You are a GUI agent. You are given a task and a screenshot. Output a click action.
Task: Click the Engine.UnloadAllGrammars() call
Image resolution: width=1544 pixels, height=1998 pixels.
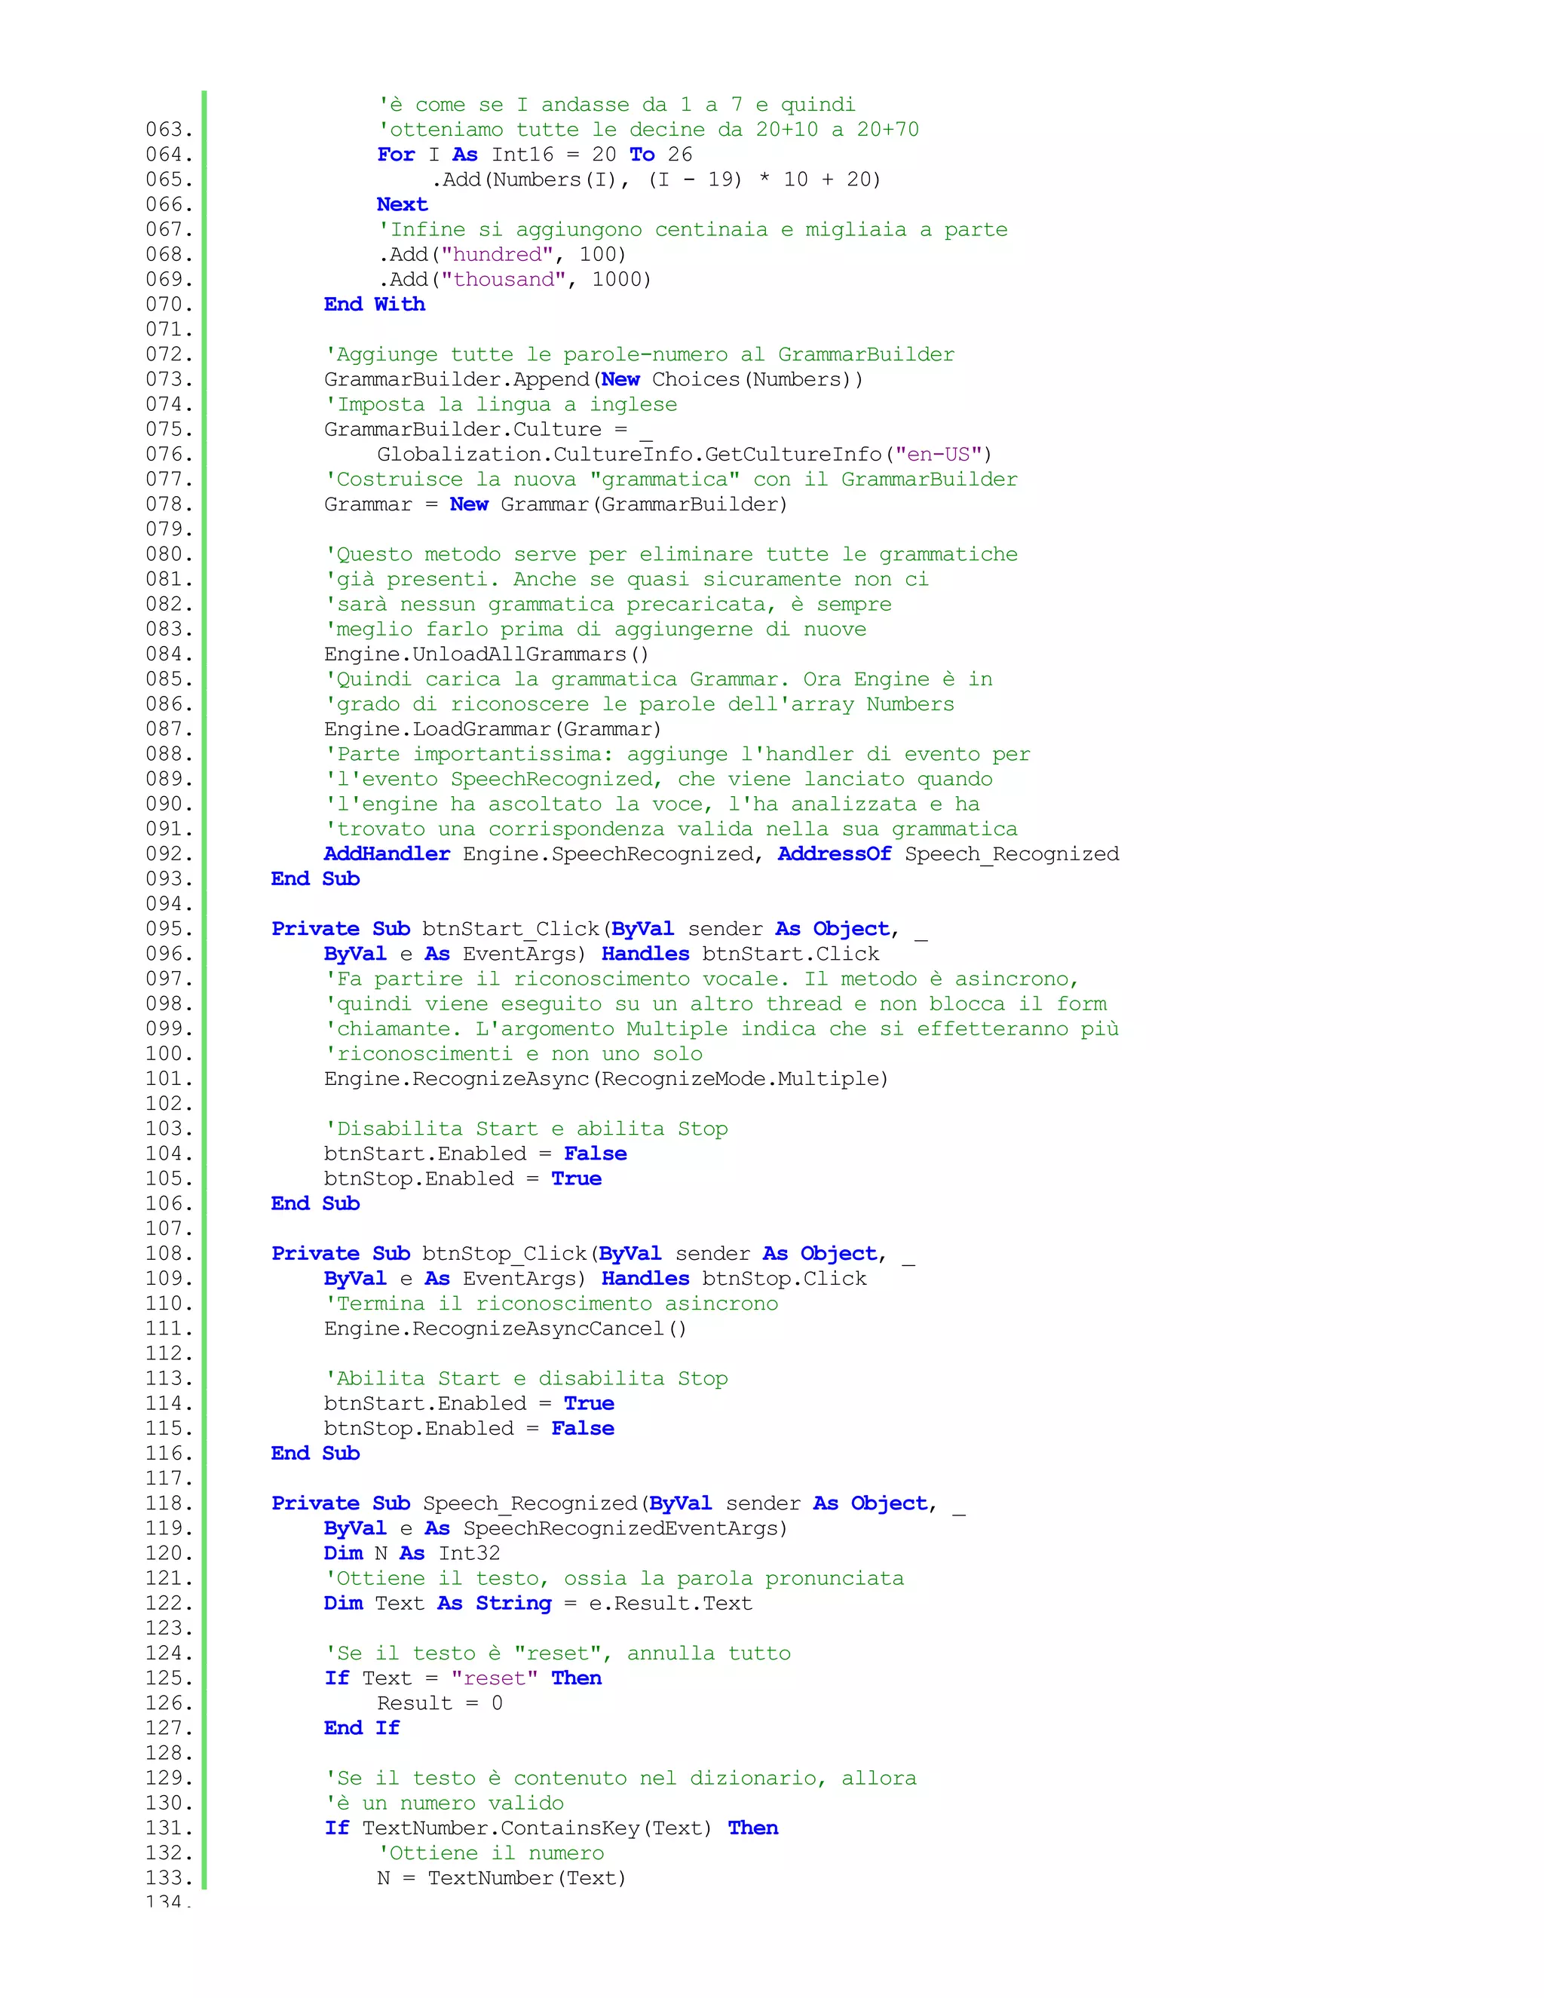tap(486, 654)
